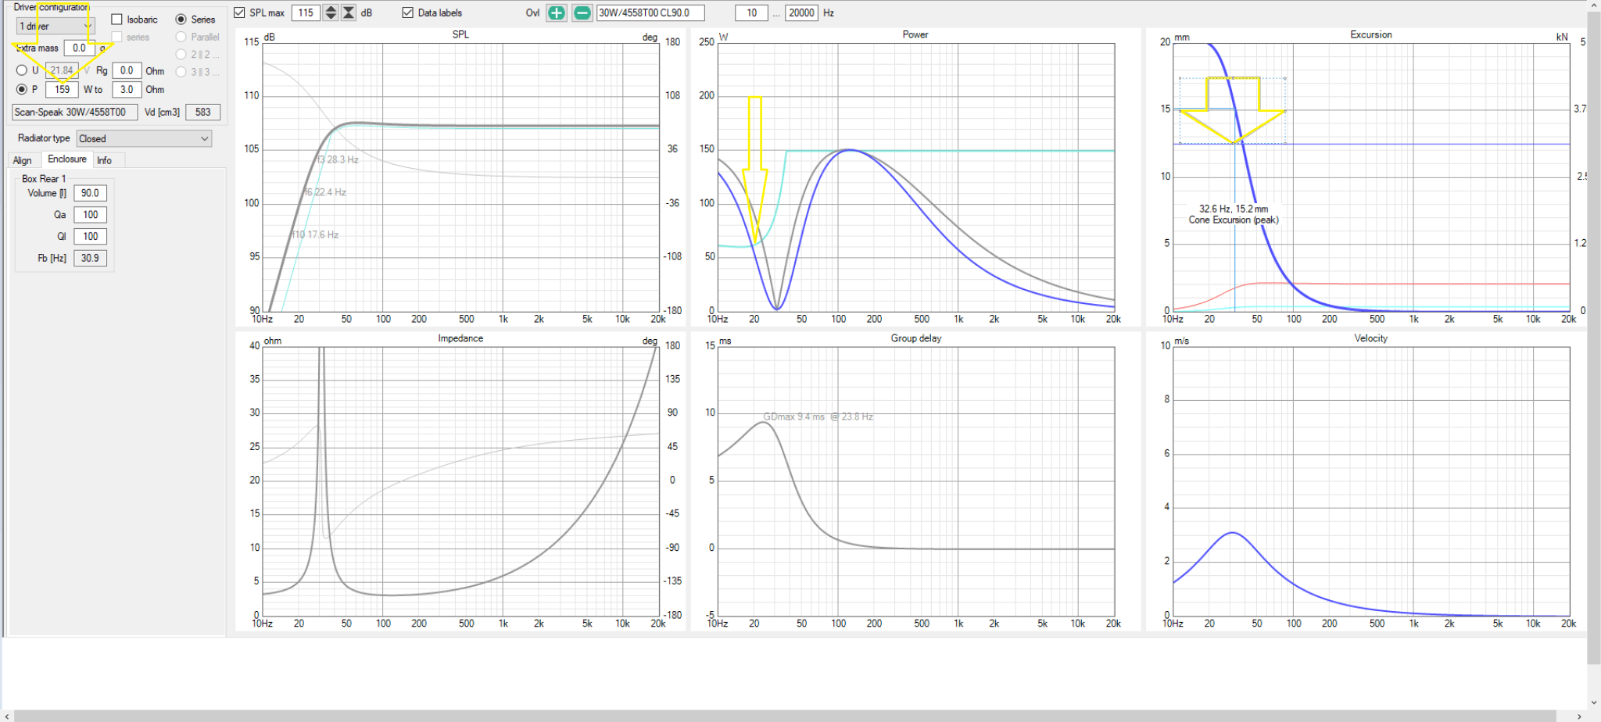
Task: Click the Fb [Hz] value 30.9
Action: (x=90, y=258)
